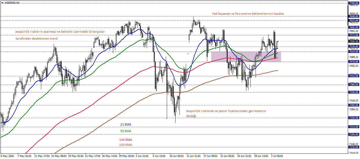Click the 7318.23 price scale value
Screen dimensions: 360x159
click(354, 101)
